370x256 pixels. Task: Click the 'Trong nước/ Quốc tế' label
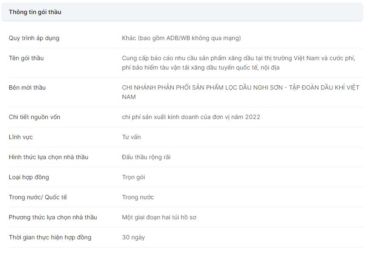[x=38, y=197]
